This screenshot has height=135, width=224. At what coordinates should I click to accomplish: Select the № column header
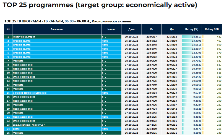click(8, 29)
